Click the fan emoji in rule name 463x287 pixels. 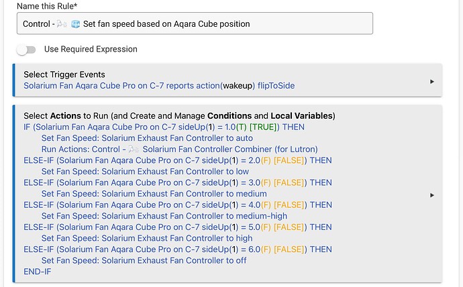pos(62,23)
